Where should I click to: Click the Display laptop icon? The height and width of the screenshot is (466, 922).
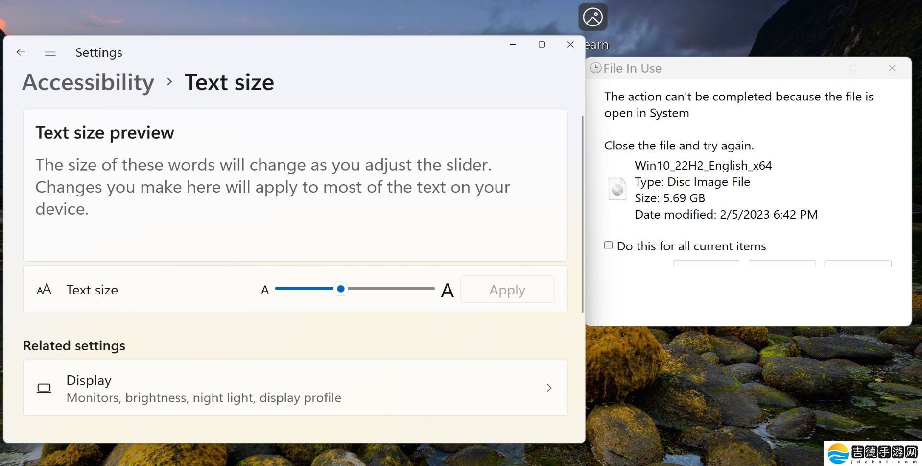(44, 388)
